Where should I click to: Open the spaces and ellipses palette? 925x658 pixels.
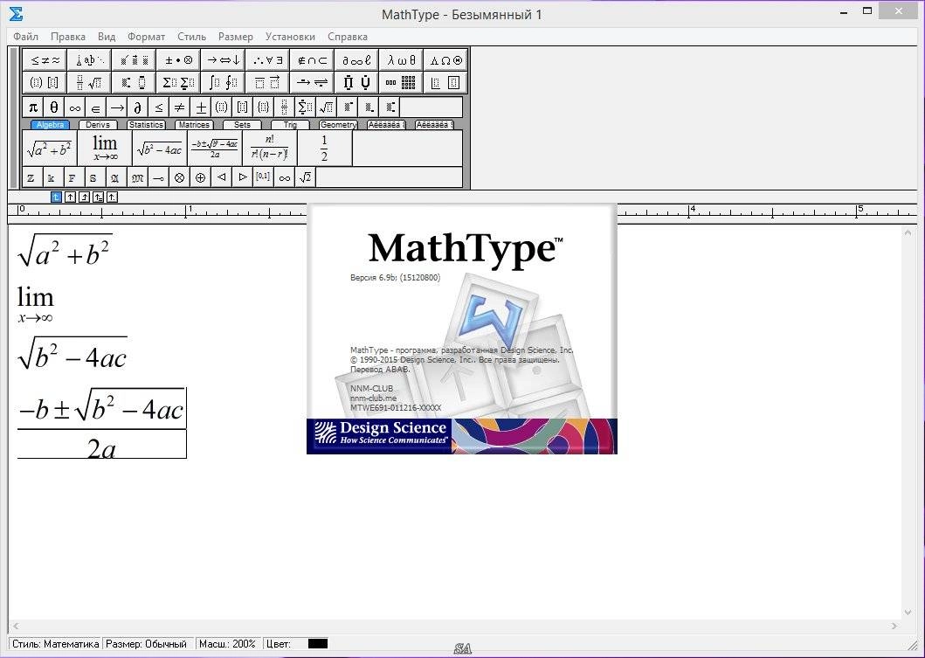click(x=88, y=59)
